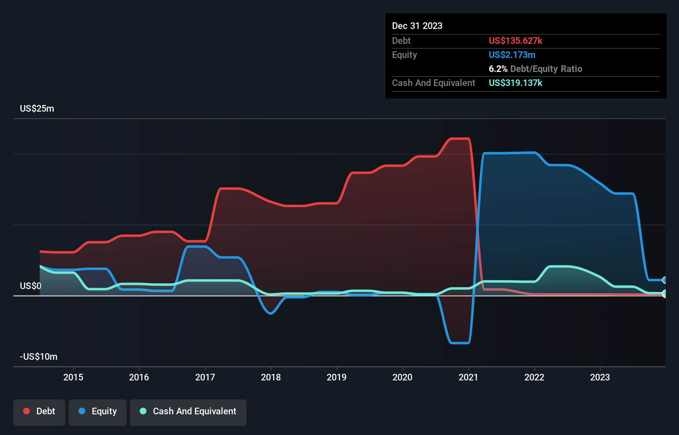Click the US$2.173m equity value
The image size is (679, 435).
512,55
